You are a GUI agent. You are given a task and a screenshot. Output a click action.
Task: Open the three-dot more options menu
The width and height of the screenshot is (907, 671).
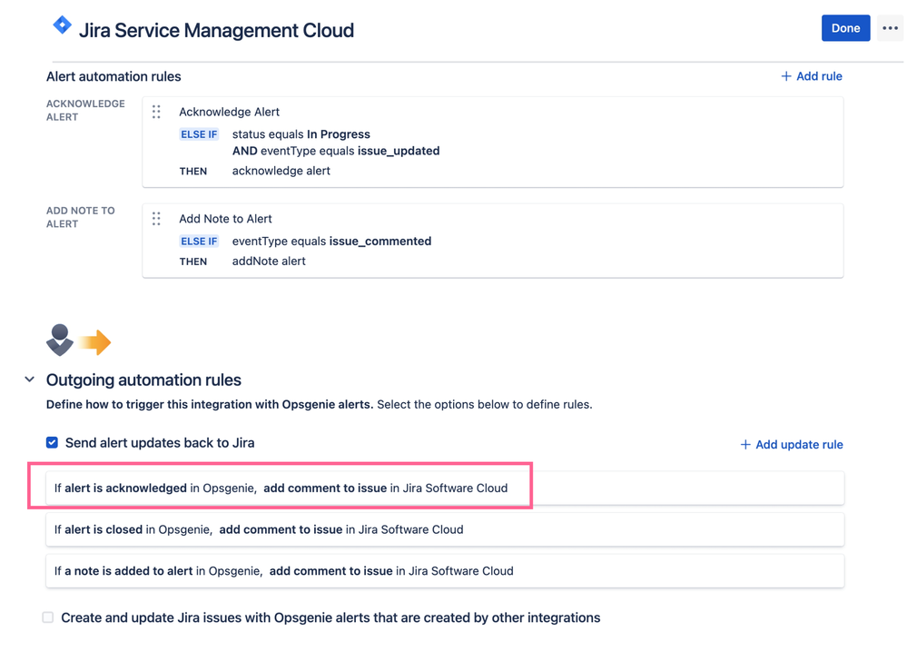[891, 28]
